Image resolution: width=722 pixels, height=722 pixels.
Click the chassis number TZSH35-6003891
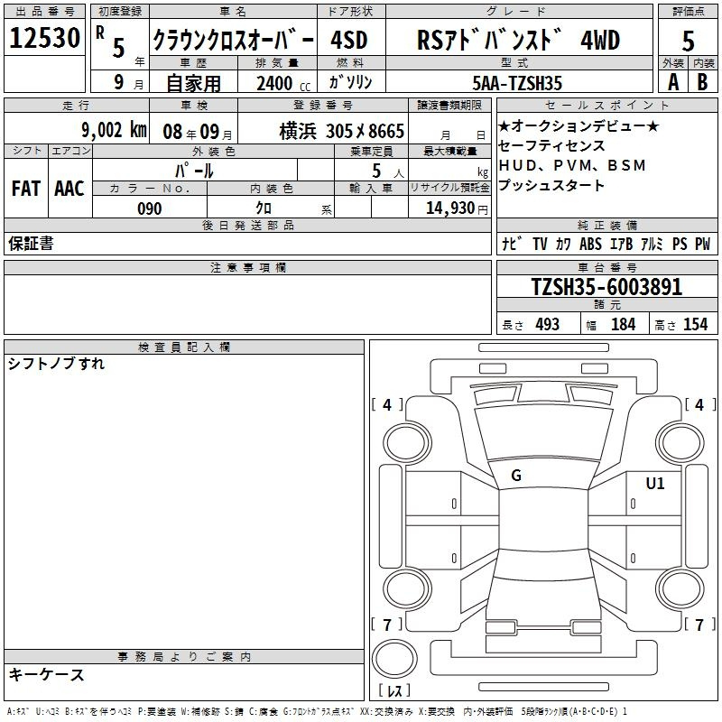606,287
